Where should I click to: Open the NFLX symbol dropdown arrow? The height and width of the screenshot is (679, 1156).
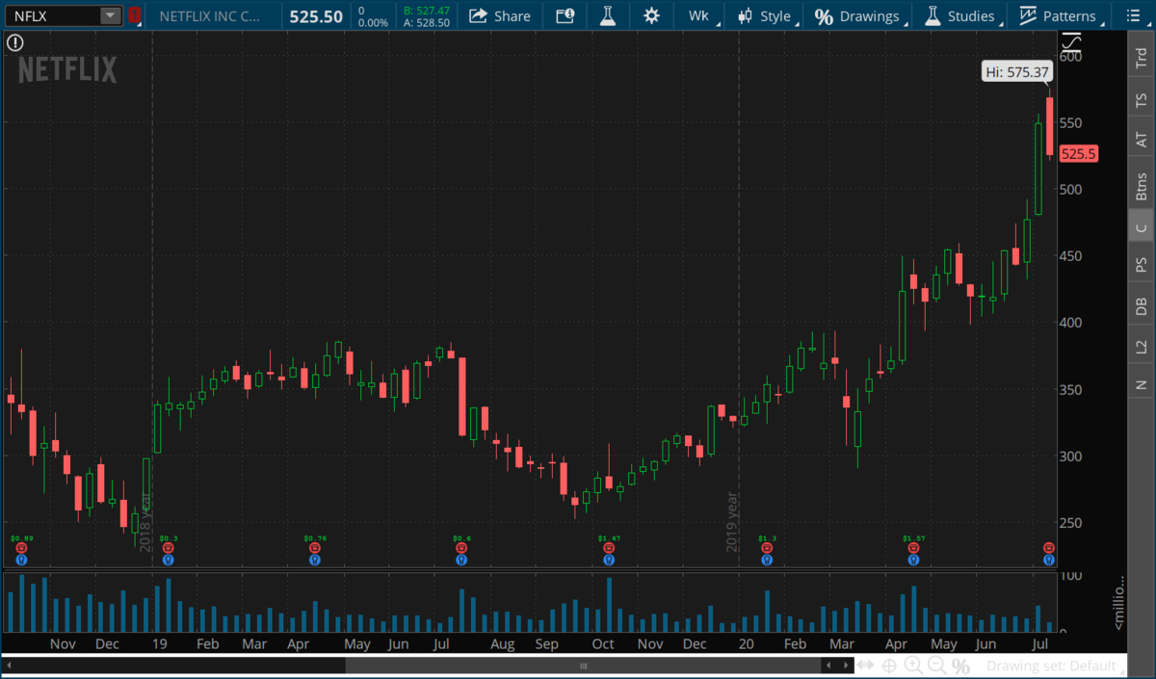[x=110, y=15]
